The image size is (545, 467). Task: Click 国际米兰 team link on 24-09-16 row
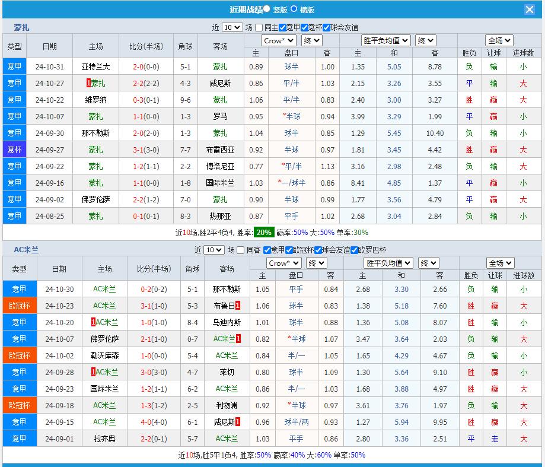point(220,183)
